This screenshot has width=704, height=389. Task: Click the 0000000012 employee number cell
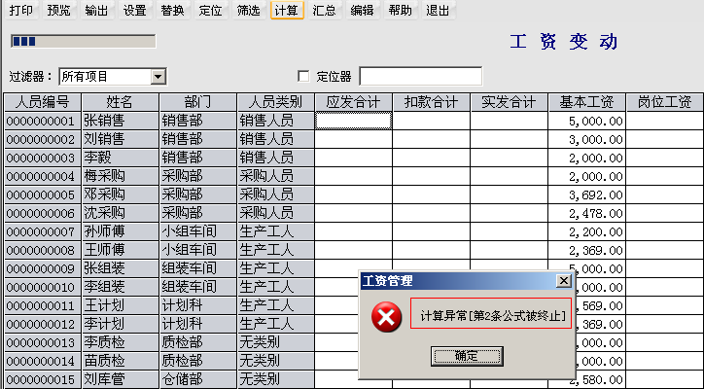tap(43, 324)
